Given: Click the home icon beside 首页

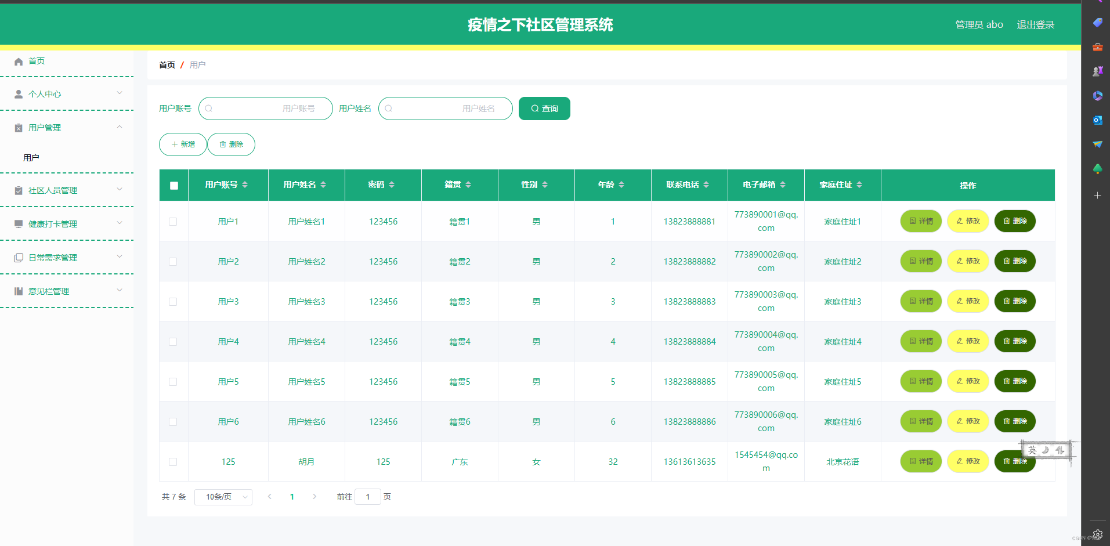Looking at the screenshot, I should pos(19,62).
